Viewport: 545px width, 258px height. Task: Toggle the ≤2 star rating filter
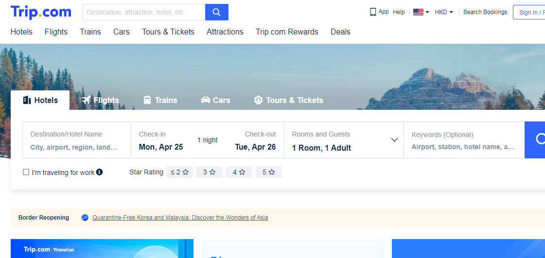tap(179, 172)
